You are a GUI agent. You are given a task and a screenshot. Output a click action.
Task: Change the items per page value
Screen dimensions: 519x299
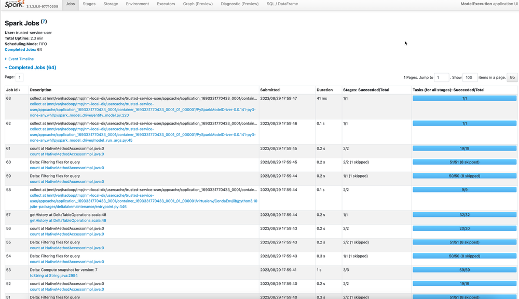tap(470, 77)
